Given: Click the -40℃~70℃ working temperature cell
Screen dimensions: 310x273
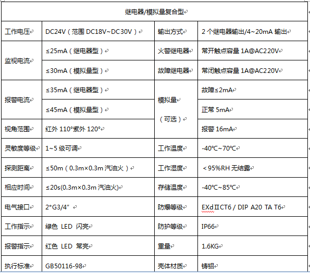Looking at the screenshot, I should pos(253,148).
